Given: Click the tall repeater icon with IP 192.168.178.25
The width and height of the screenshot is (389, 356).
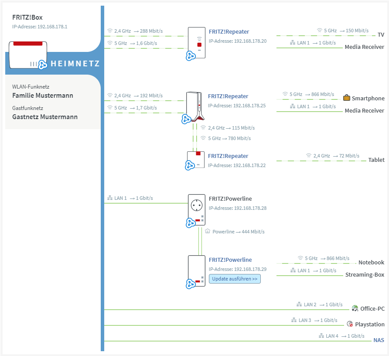Looking at the screenshot, I should pos(195,106).
